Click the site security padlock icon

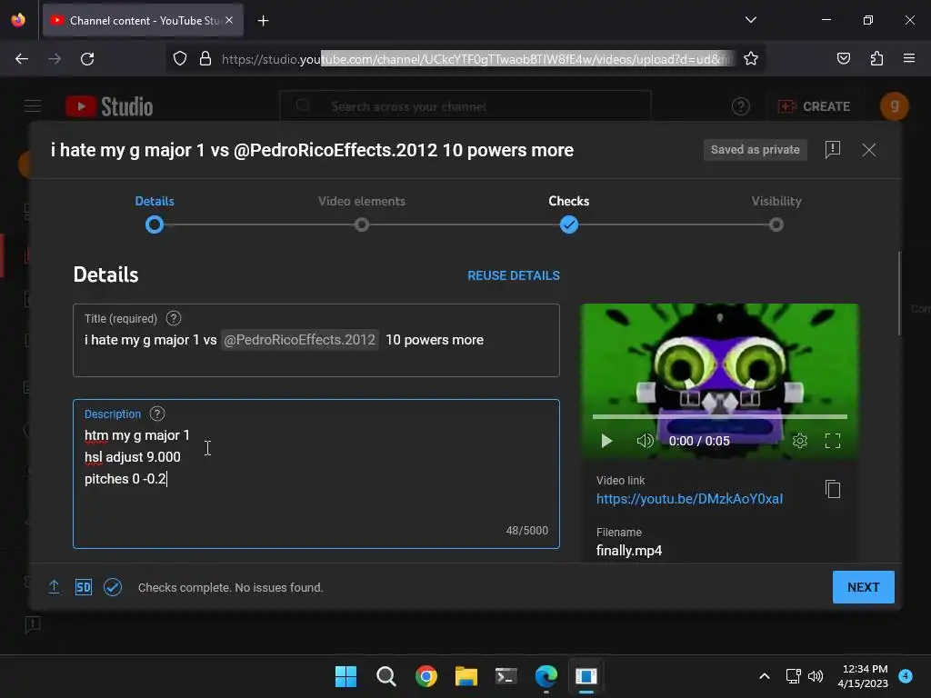coord(205,59)
